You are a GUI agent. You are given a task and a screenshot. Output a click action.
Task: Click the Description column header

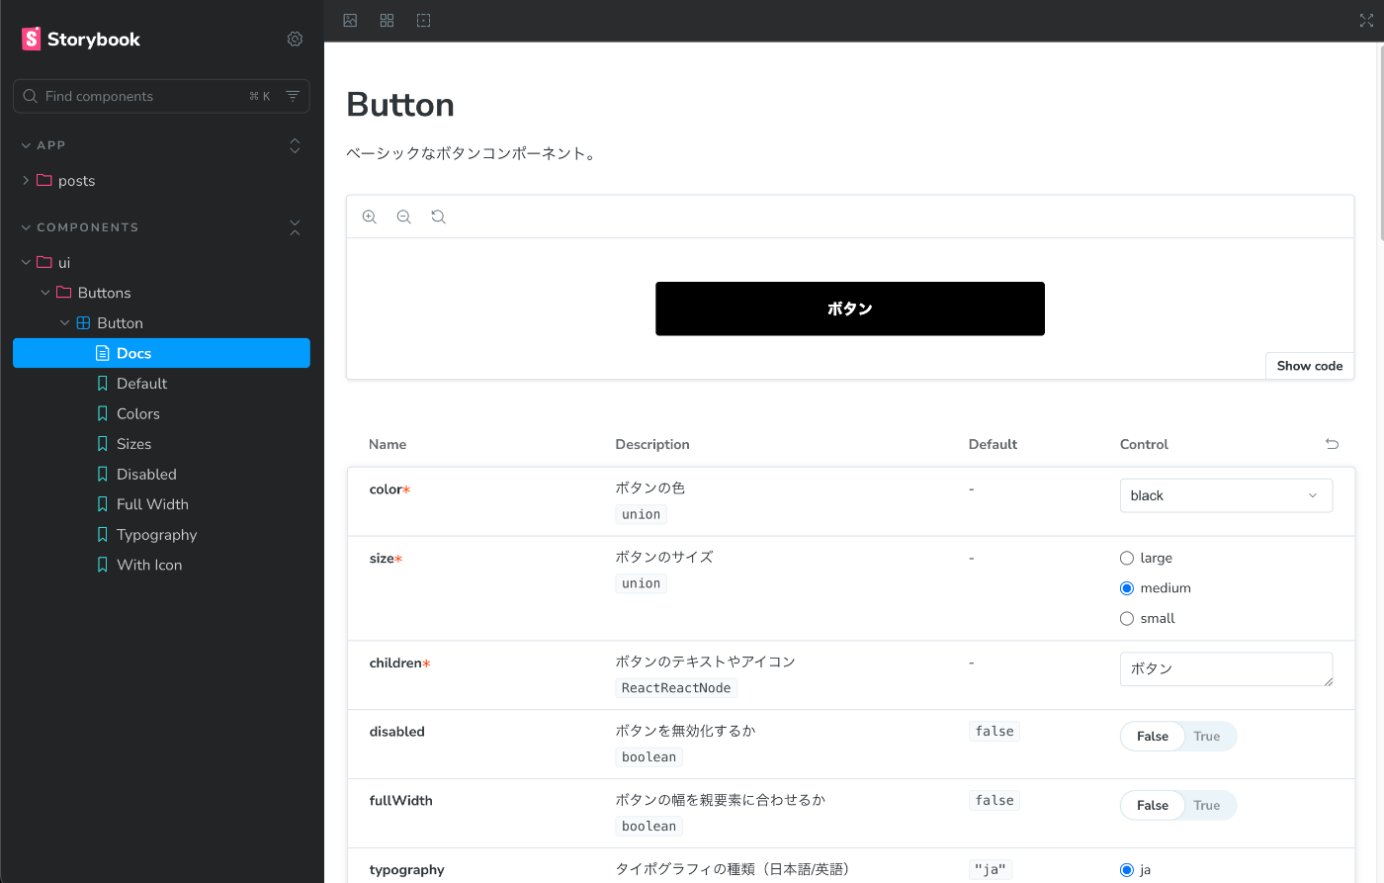pos(652,444)
